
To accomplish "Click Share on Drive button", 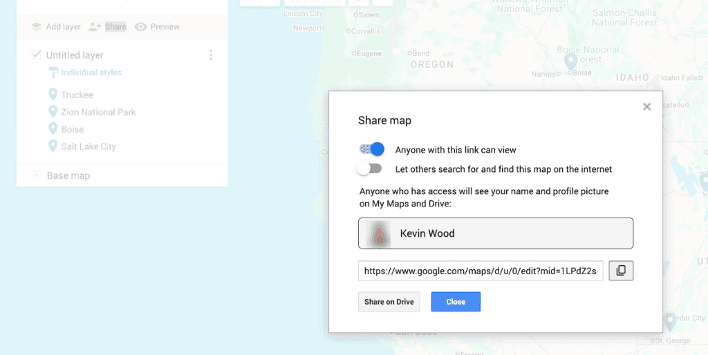I will pos(389,302).
